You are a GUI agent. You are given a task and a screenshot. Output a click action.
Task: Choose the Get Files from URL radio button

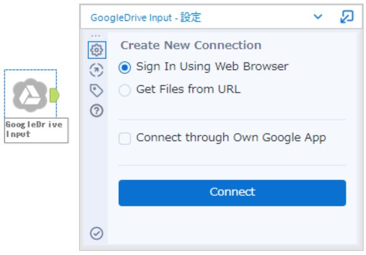(125, 90)
